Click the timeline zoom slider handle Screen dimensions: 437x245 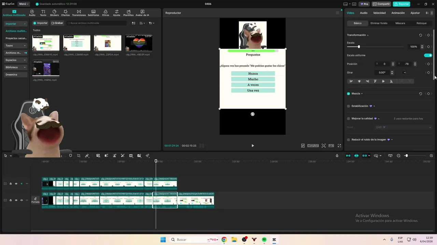pos(406,156)
